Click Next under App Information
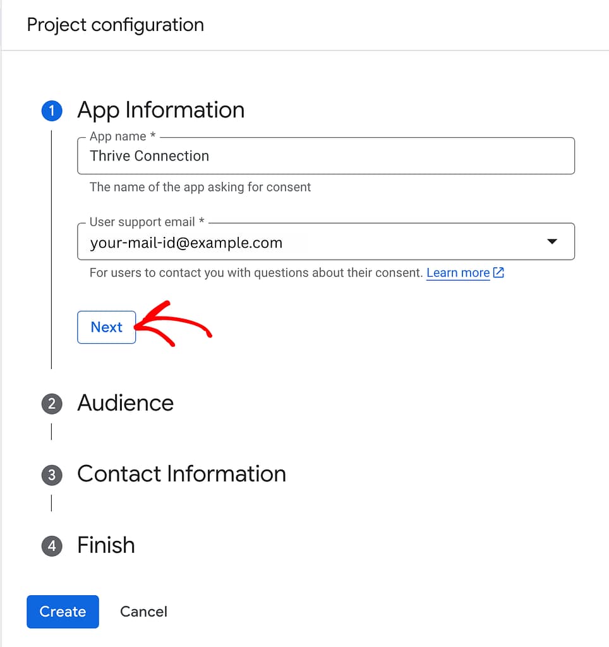 tap(106, 327)
